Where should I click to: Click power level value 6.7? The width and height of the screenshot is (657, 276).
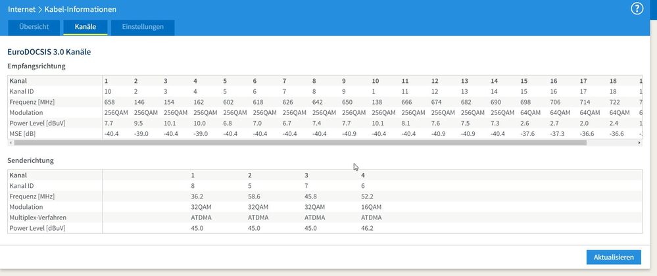click(x=287, y=123)
